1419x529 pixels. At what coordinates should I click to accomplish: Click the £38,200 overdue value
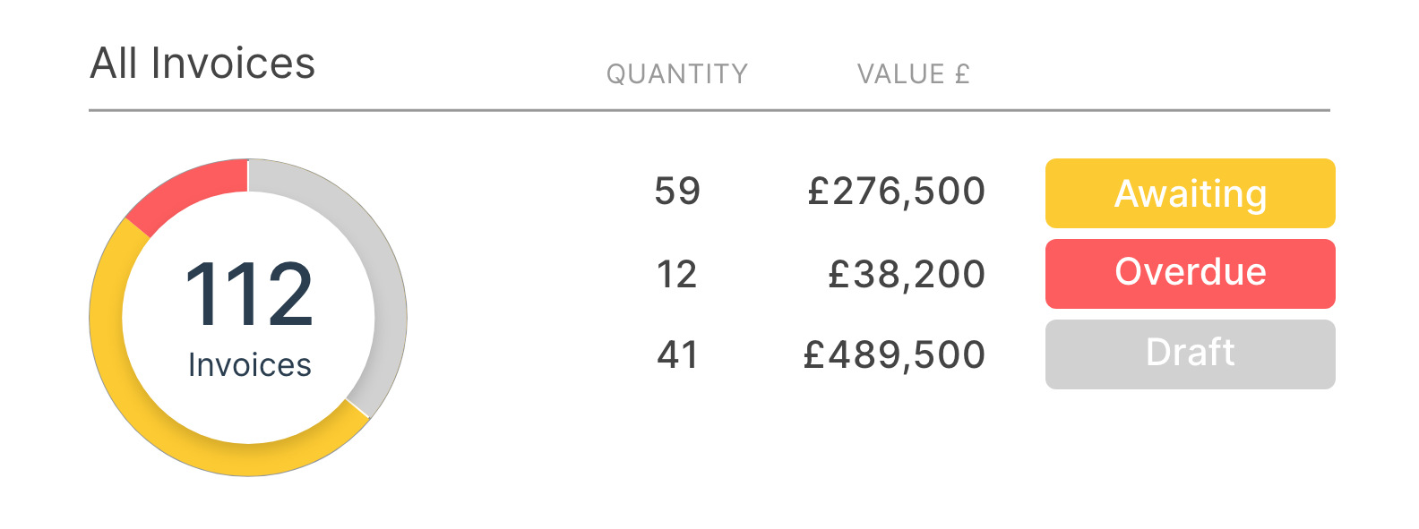(906, 274)
